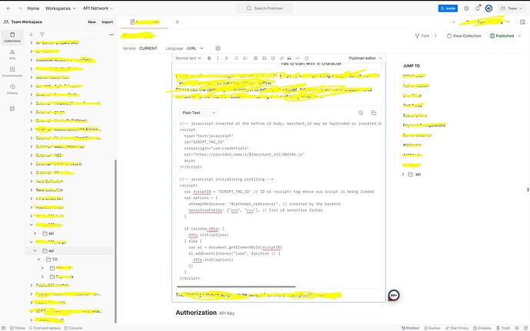Image resolution: width=530 pixels, height=331 pixels.
Task: Copy the code block with the copy icon
Action: tap(373, 113)
